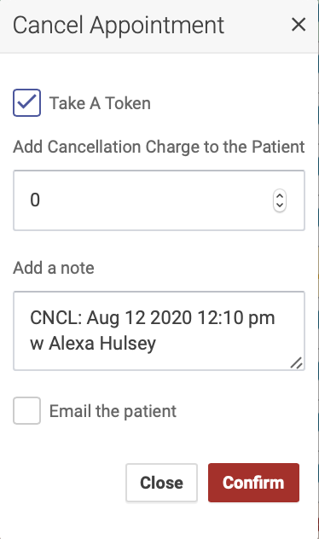
Task: Uncheck the Take A Token checkbox
Action: click(x=26, y=103)
